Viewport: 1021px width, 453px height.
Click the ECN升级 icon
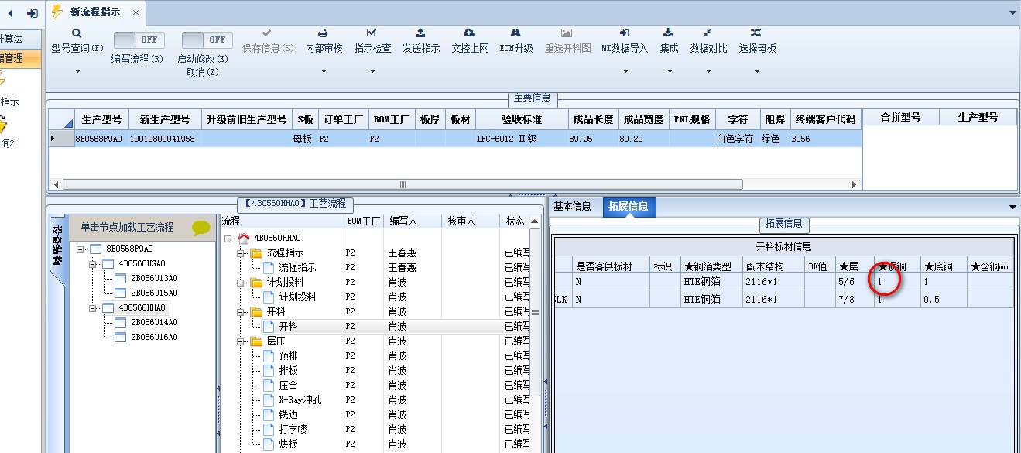pos(516,33)
